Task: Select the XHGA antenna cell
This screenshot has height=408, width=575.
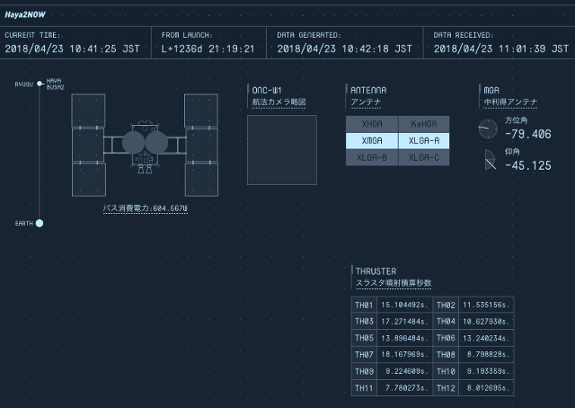Action: coord(370,125)
